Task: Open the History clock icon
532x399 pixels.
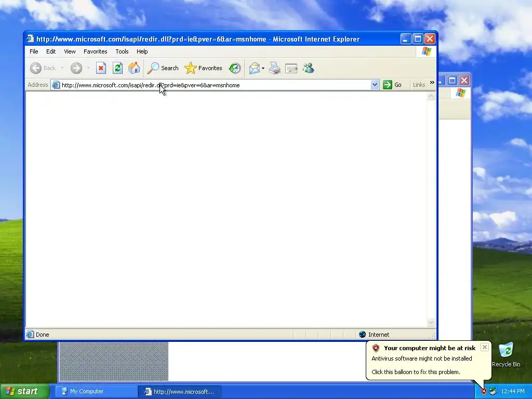Action: point(234,68)
